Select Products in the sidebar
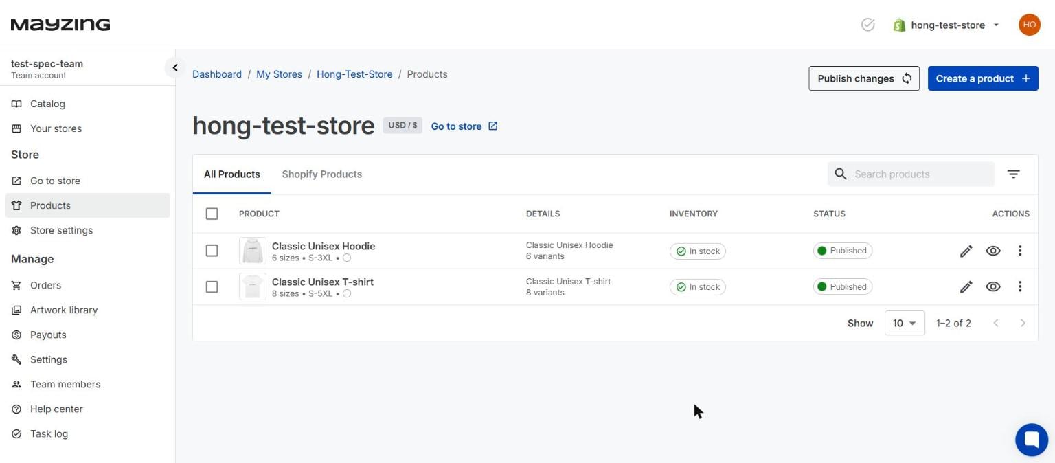The width and height of the screenshot is (1055, 463). click(x=87, y=205)
